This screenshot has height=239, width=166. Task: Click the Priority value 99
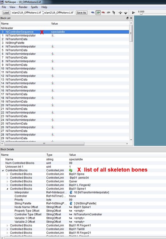pyautogui.click(x=71, y=200)
